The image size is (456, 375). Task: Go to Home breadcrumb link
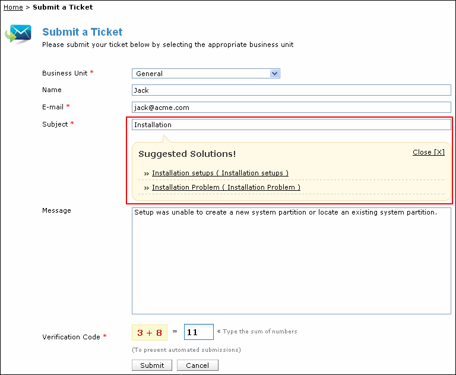coord(13,7)
